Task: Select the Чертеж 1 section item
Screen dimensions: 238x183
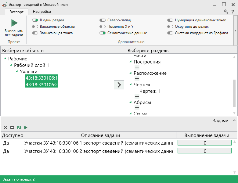Action: tap(150, 91)
